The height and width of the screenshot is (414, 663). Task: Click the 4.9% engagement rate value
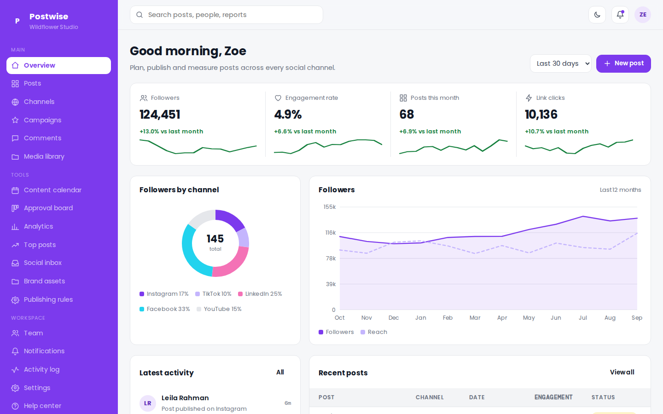click(x=288, y=115)
